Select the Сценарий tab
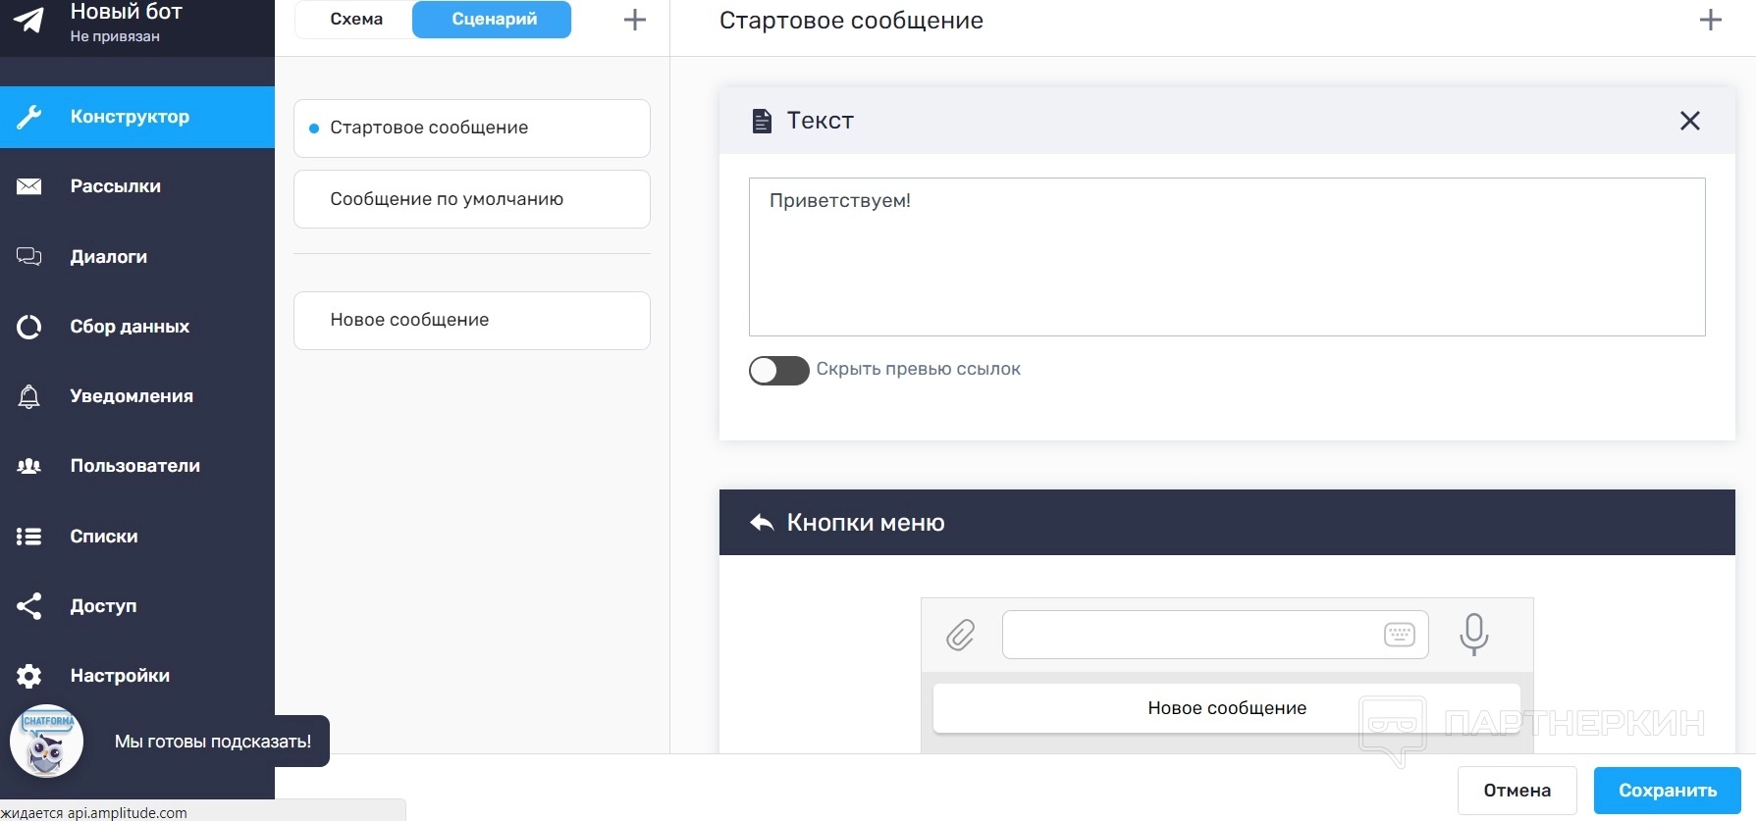Viewport: 1756px width, 821px height. pos(493,20)
